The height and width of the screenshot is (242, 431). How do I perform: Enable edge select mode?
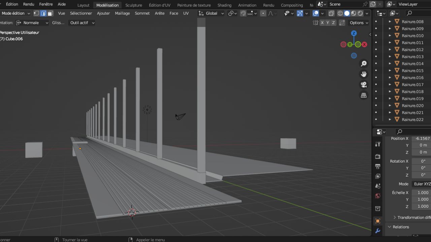43,13
